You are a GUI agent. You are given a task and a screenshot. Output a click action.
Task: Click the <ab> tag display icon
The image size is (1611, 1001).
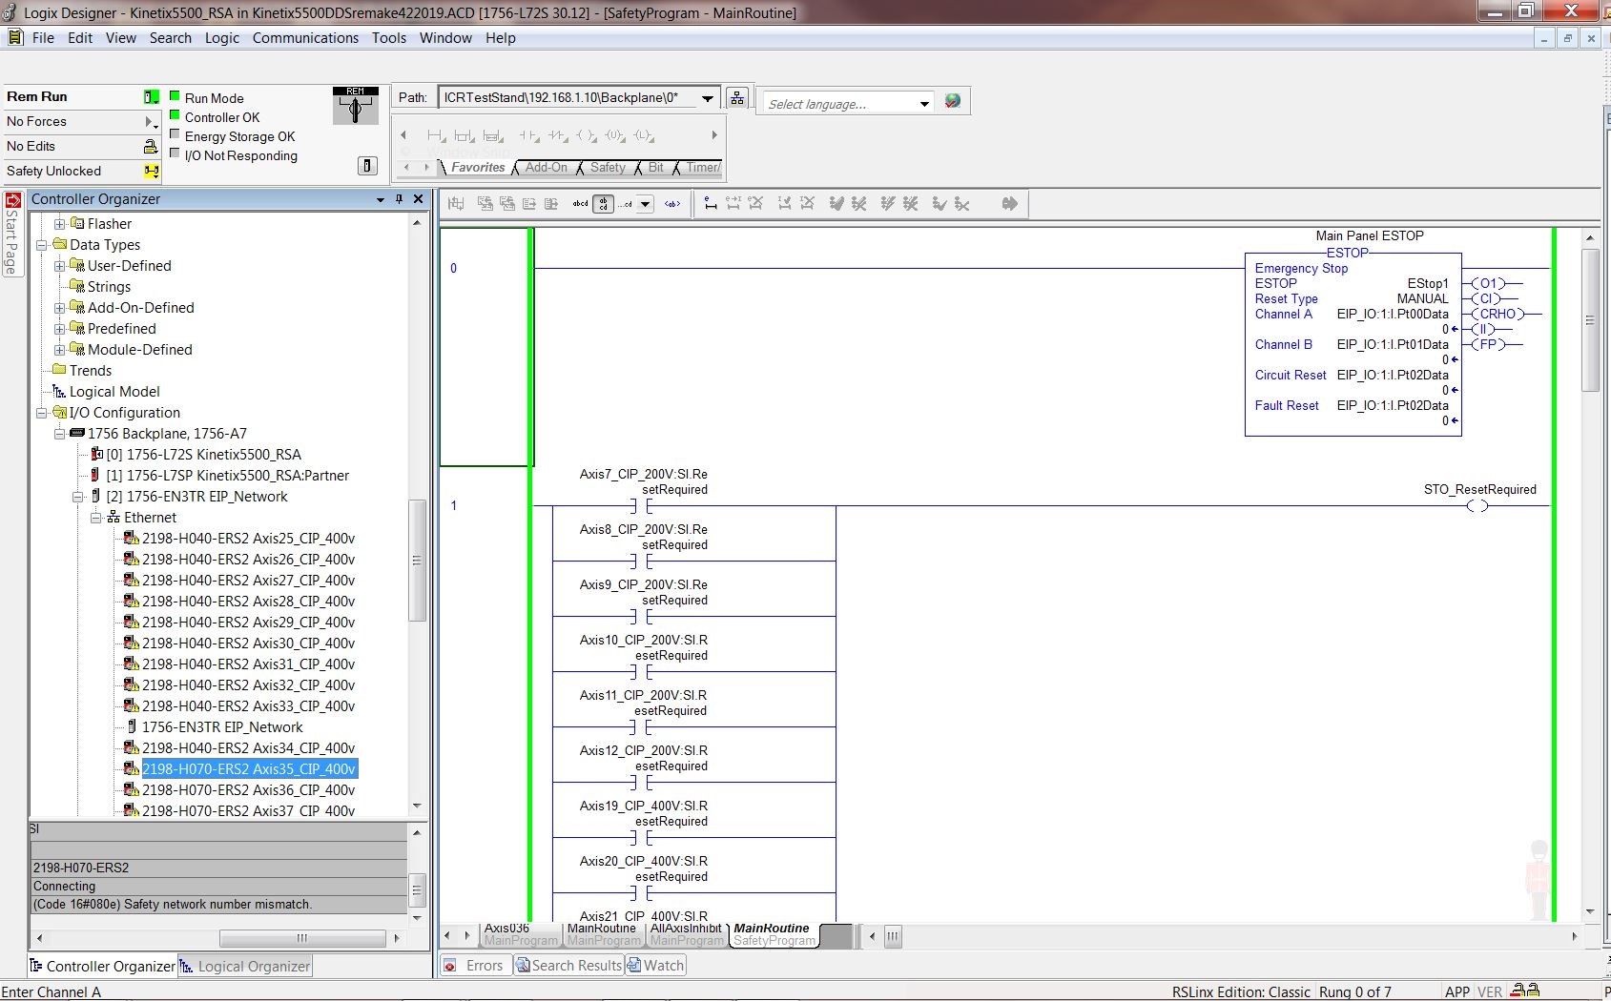coord(672,203)
